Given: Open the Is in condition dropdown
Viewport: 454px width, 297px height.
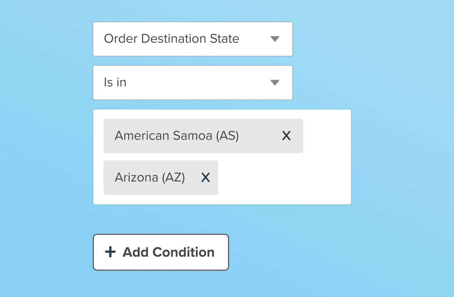Looking at the screenshot, I should pyautogui.click(x=193, y=82).
